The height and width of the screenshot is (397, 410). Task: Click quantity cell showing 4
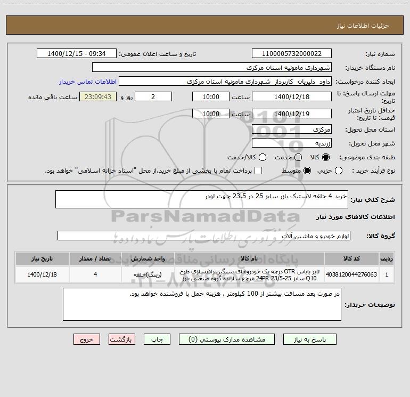pos(95,274)
